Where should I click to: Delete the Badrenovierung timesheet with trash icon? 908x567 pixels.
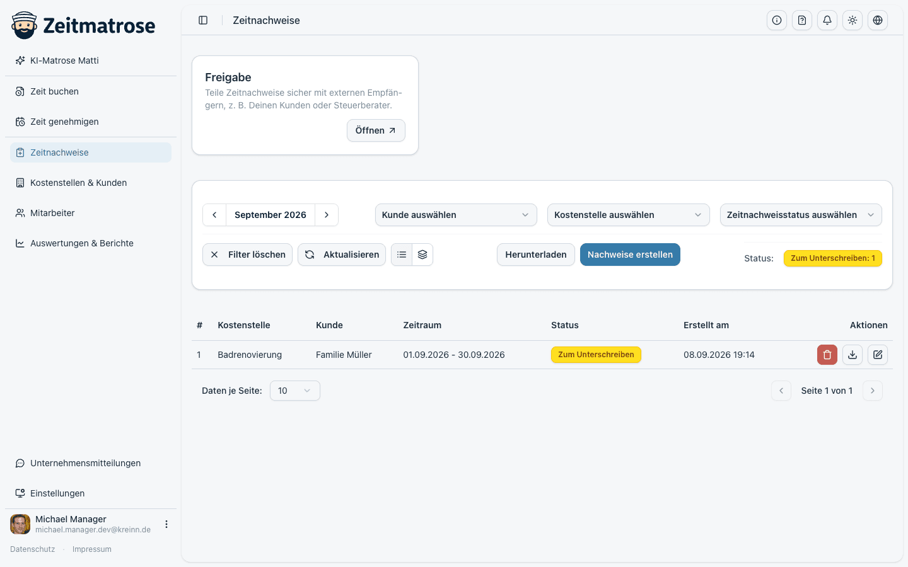pyautogui.click(x=827, y=355)
